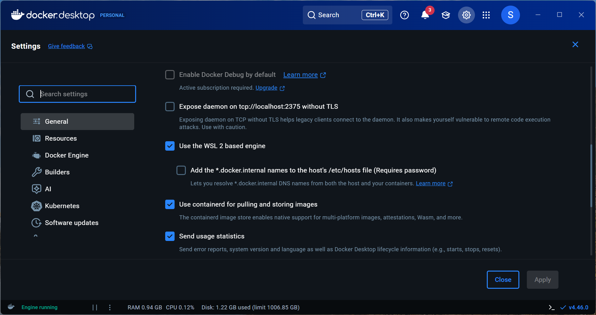
Task: Open the user account avatar S
Action: pyautogui.click(x=511, y=15)
